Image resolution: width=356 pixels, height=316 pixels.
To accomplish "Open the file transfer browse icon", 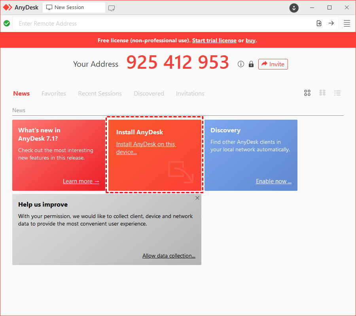I will [319, 23].
